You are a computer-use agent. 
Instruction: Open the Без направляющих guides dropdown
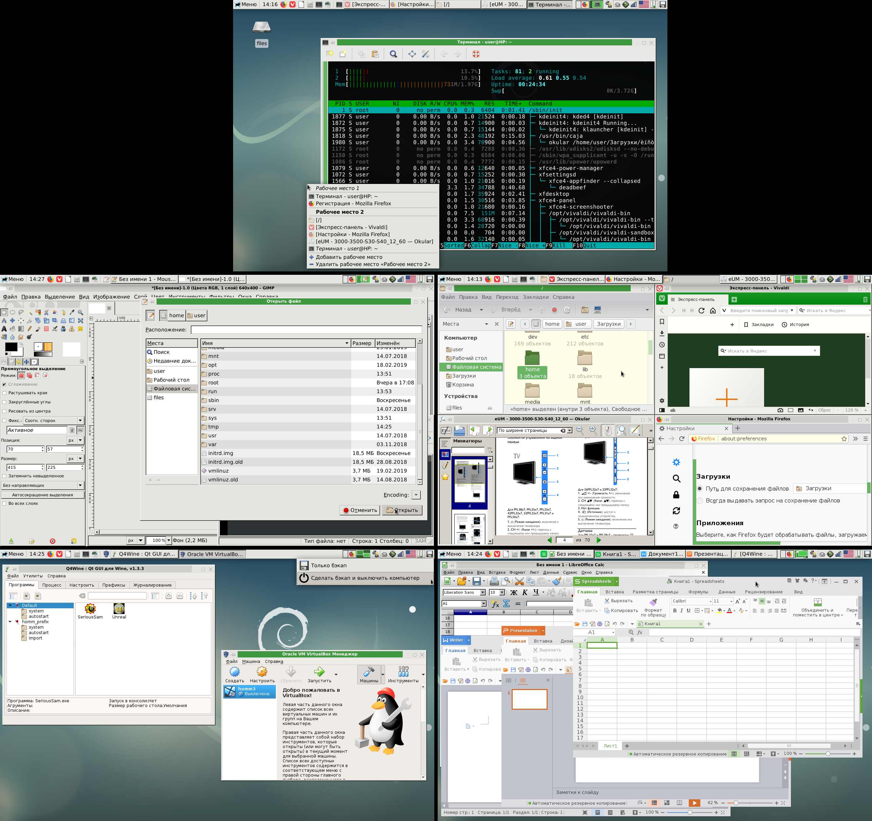[42, 485]
